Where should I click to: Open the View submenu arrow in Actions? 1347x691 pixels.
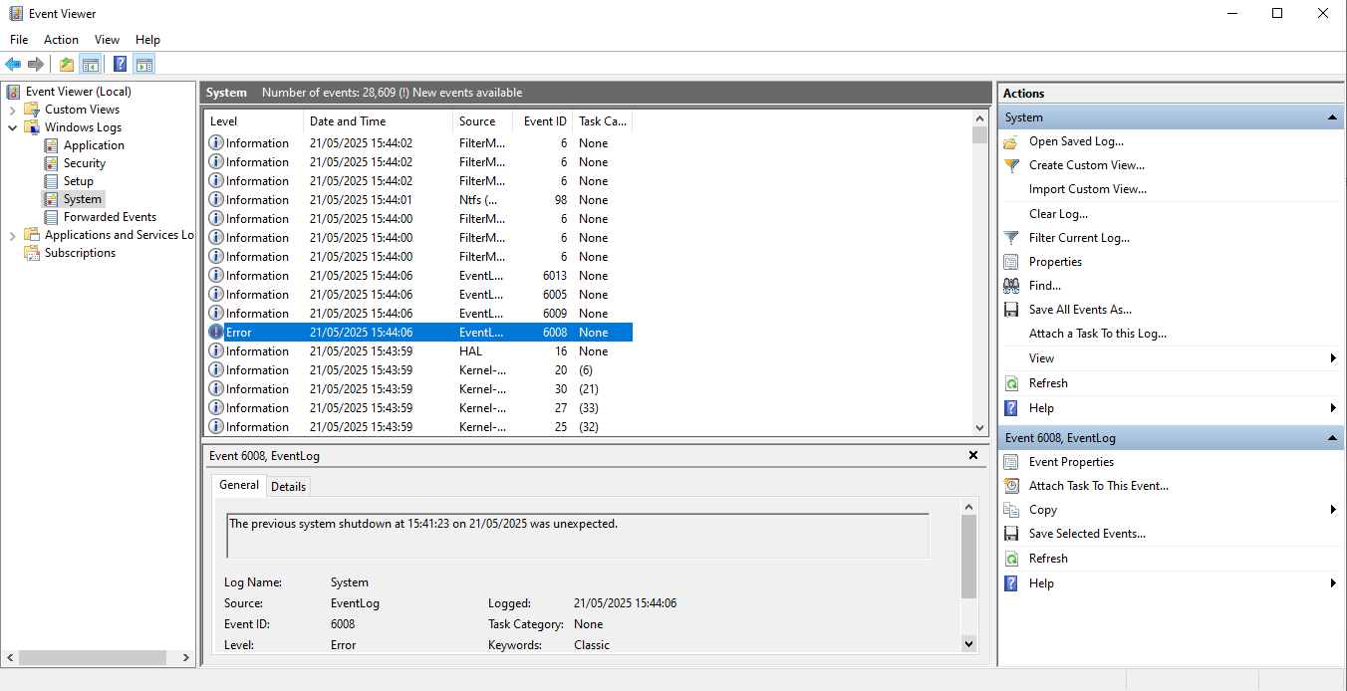(x=1333, y=358)
